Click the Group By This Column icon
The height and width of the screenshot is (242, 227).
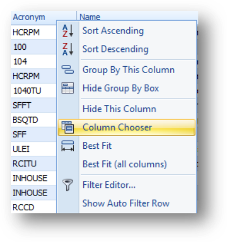(x=67, y=69)
